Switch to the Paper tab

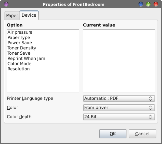[12, 16]
